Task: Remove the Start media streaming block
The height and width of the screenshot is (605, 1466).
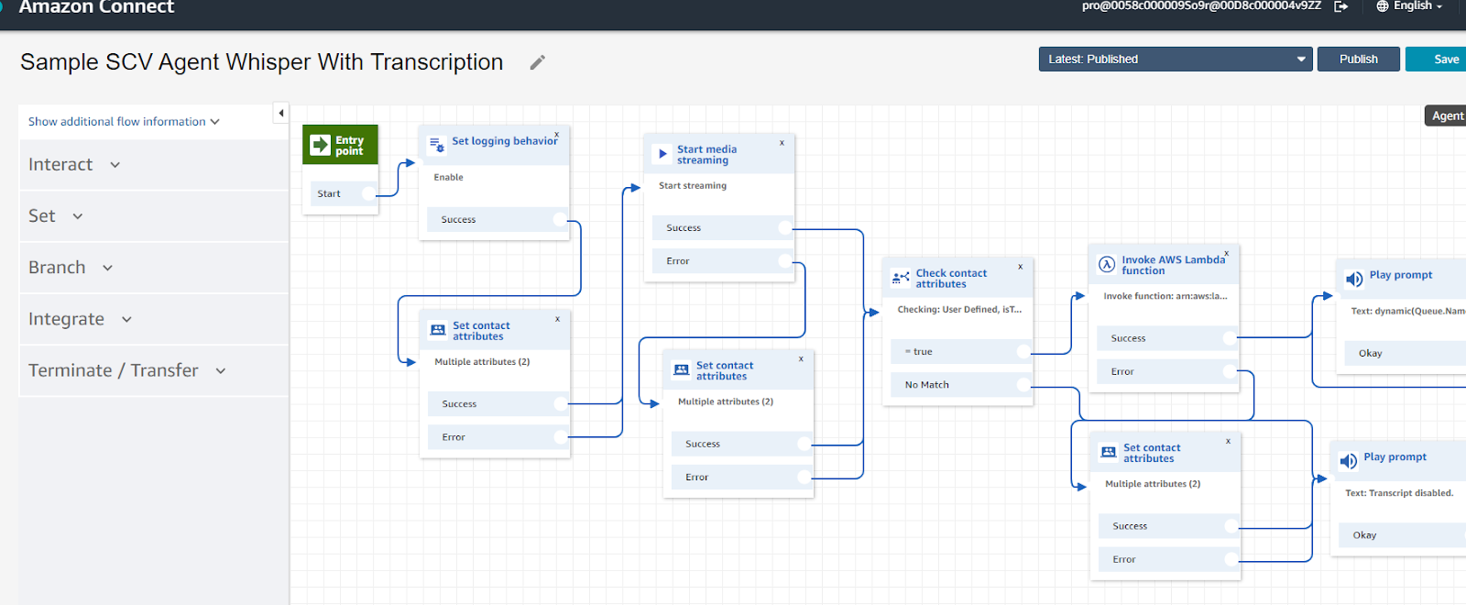Action: click(782, 143)
